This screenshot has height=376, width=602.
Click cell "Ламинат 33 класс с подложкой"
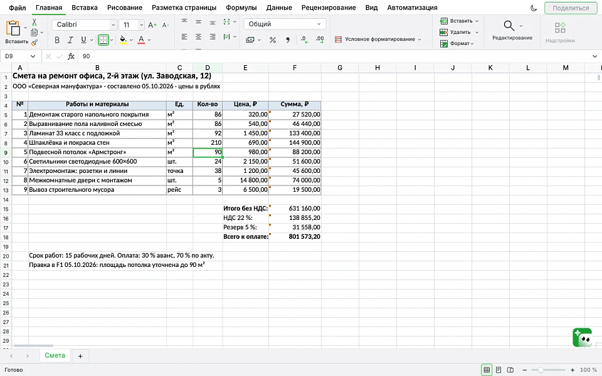pyautogui.click(x=97, y=133)
